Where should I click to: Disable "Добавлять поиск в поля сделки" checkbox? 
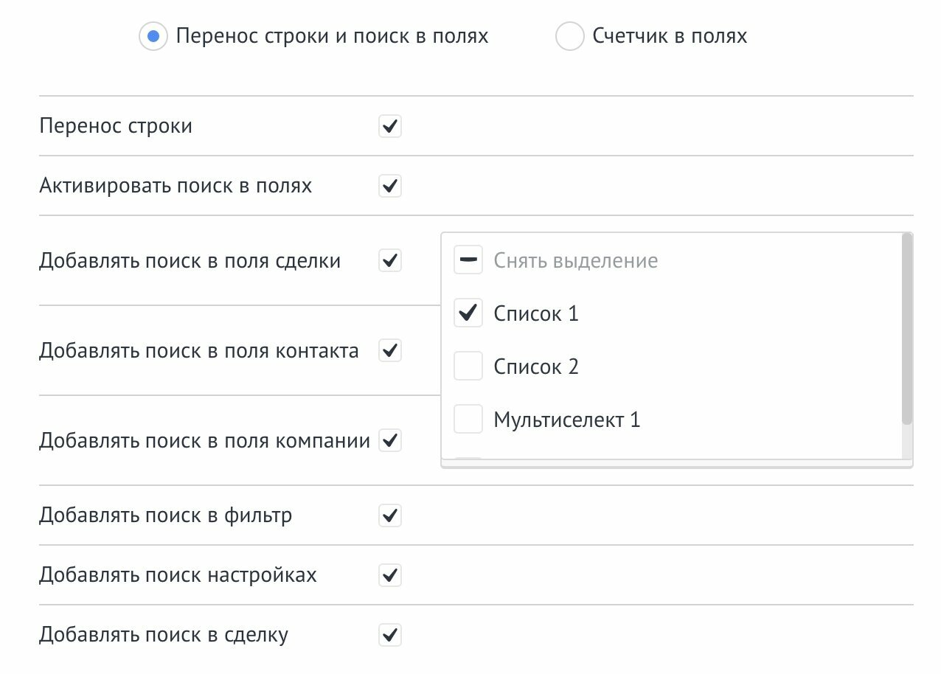(x=390, y=260)
